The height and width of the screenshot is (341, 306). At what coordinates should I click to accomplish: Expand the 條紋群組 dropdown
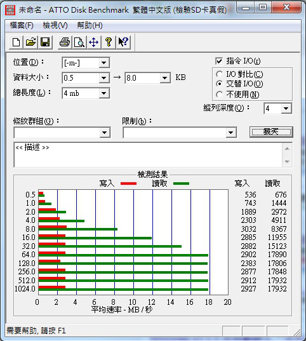click(x=105, y=133)
